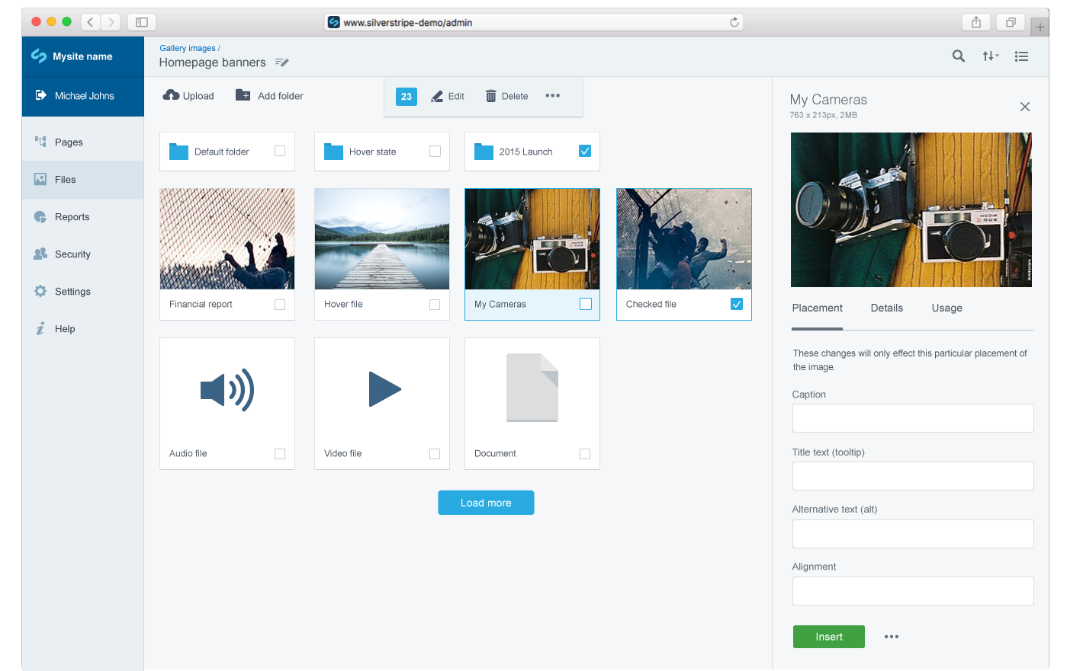Click the green Insert button
The height and width of the screenshot is (671, 1067).
[828, 637]
